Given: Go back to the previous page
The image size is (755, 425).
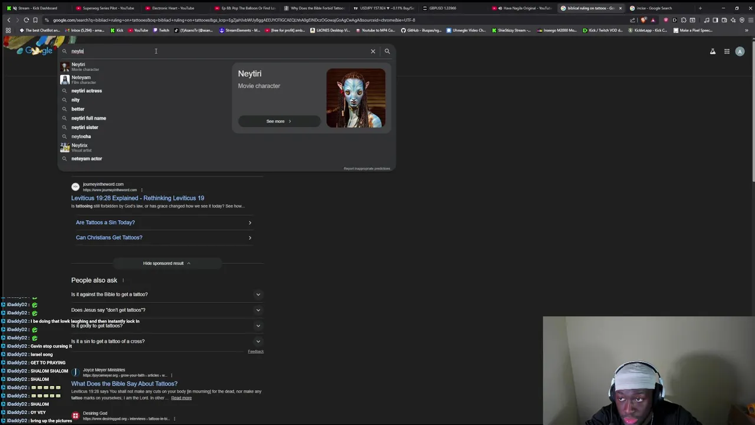Looking at the screenshot, I should [x=8, y=20].
